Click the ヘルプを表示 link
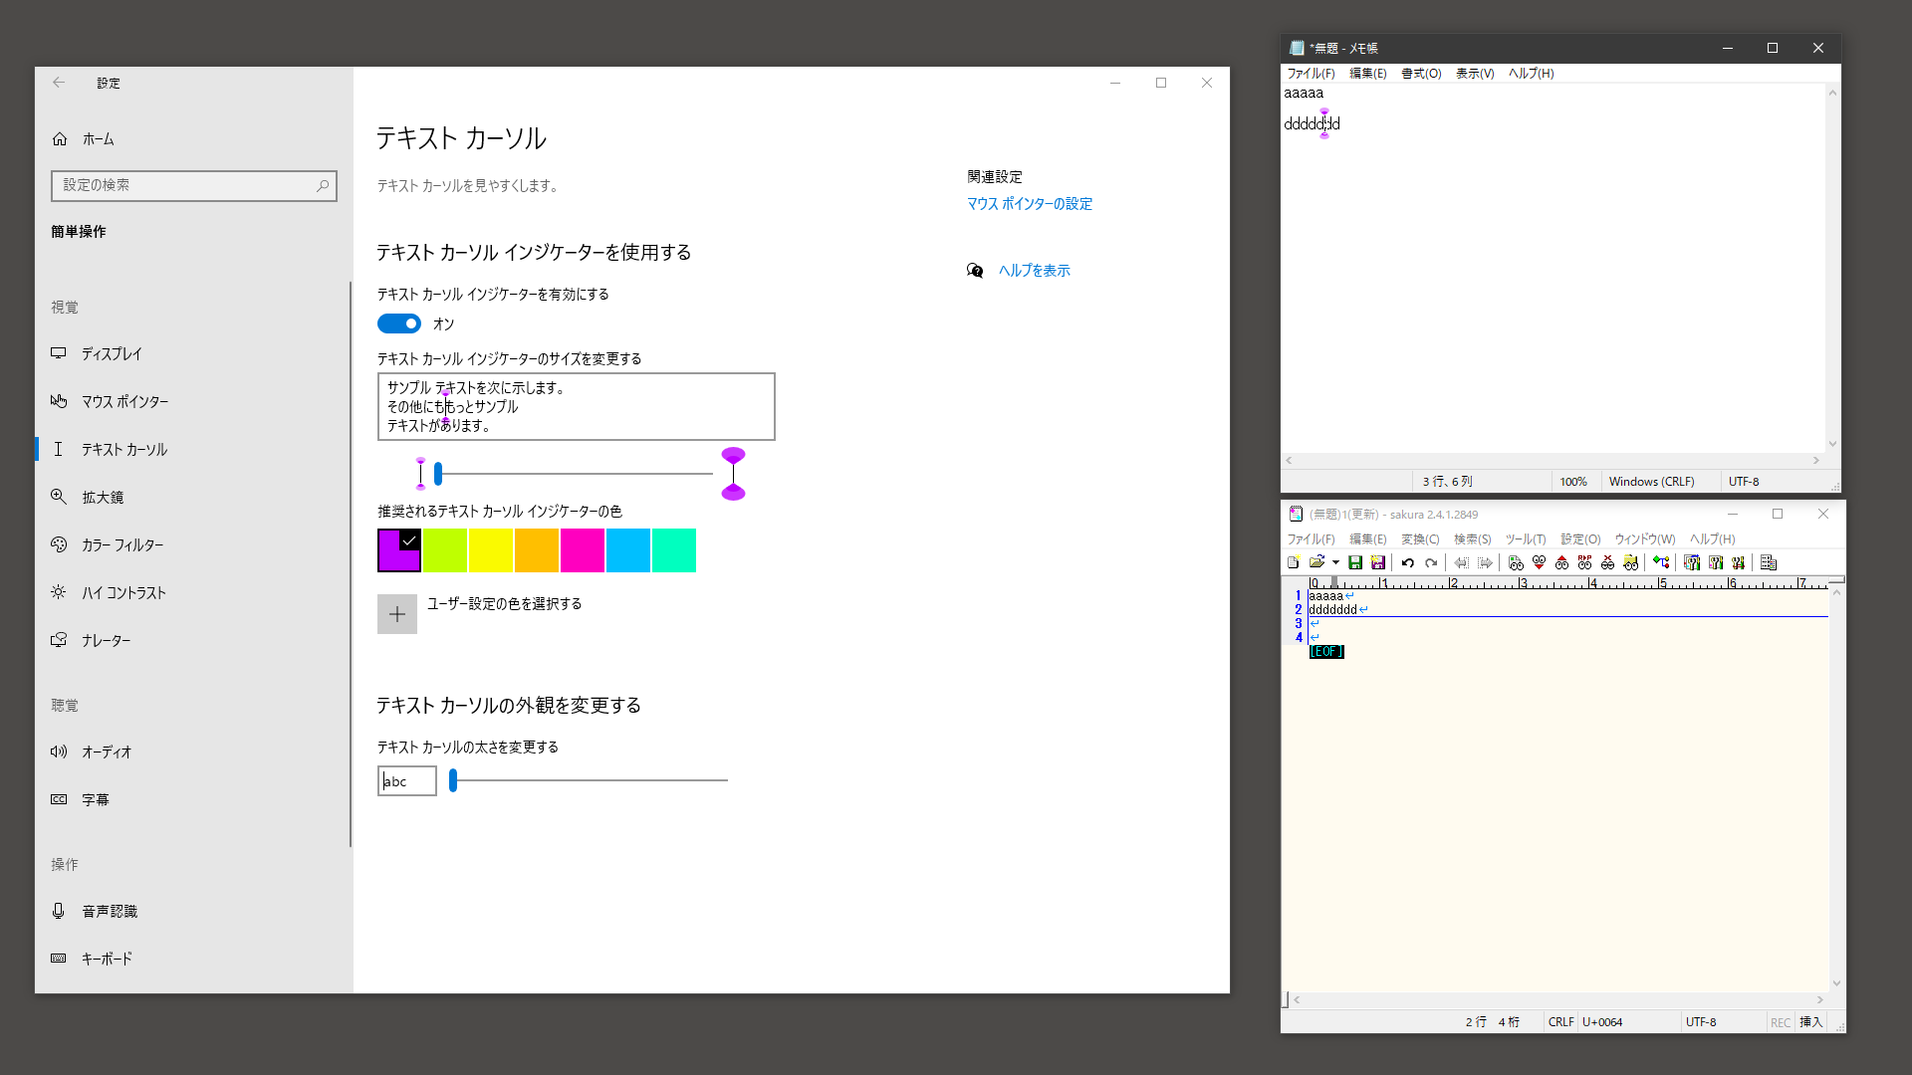The width and height of the screenshot is (1912, 1075). pyautogui.click(x=1034, y=271)
